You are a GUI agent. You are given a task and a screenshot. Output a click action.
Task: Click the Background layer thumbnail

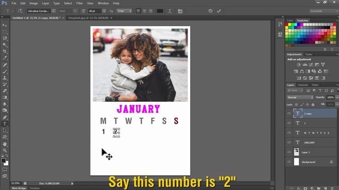point(297,162)
